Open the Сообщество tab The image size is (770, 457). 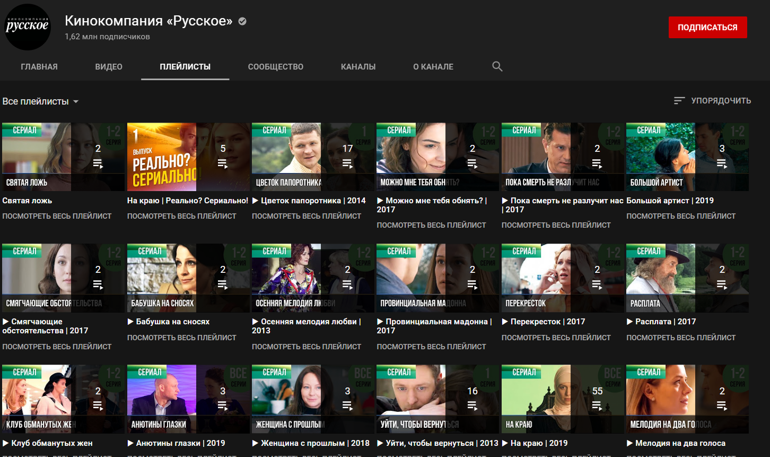pos(276,67)
